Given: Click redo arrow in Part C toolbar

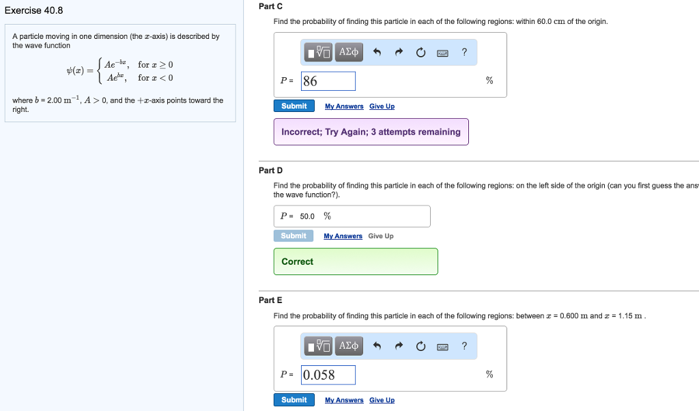Looking at the screenshot, I should click(399, 53).
